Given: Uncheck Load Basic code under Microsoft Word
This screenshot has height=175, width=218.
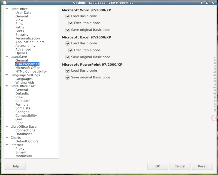Looking at the screenshot, I should tap(68, 16).
